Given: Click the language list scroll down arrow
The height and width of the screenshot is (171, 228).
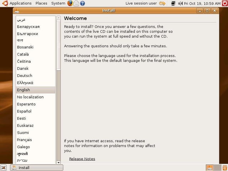Looking at the screenshot, I should coord(58,162).
